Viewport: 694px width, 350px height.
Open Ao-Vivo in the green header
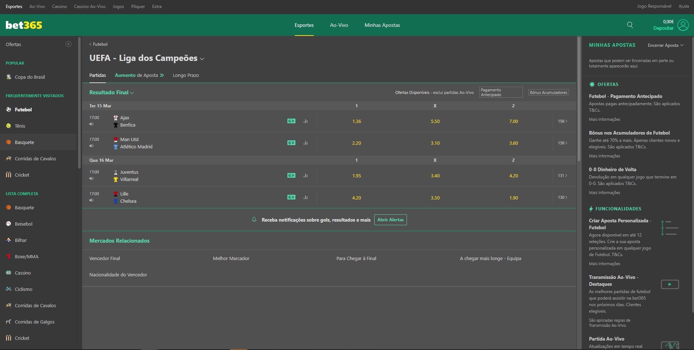coord(339,25)
